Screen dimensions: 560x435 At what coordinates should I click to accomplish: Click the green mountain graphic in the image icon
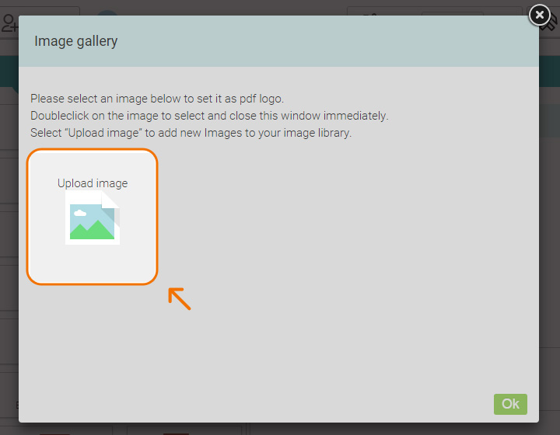coord(93,230)
